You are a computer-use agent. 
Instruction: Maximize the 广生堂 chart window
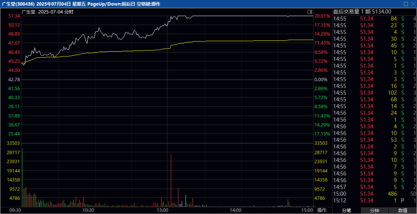(405, 4)
